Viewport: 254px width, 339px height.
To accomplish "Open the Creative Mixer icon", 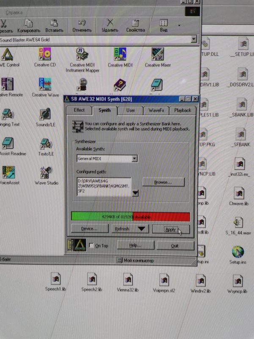I will (x=157, y=54).
